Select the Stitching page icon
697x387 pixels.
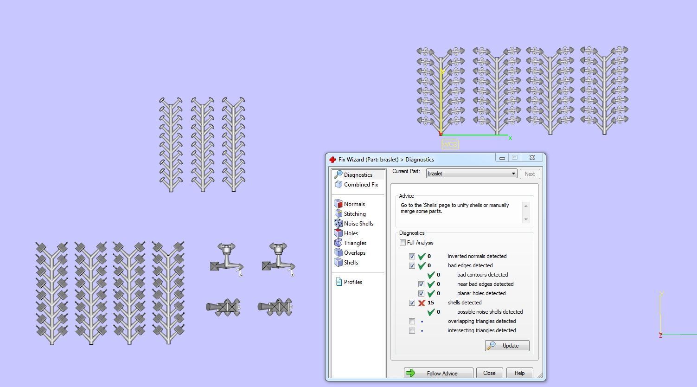[338, 213]
